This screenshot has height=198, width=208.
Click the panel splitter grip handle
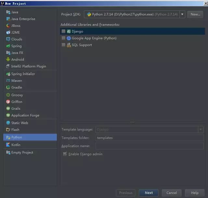[x=133, y=122]
